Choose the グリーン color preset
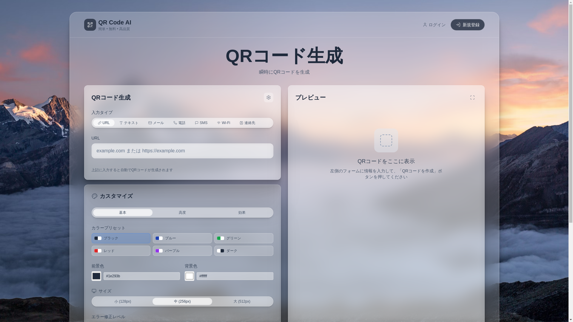This screenshot has height=322, width=573. pyautogui.click(x=244, y=238)
